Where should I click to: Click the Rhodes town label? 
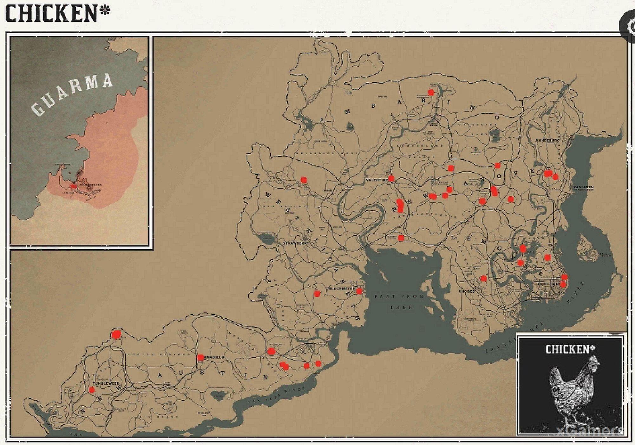[467, 291]
